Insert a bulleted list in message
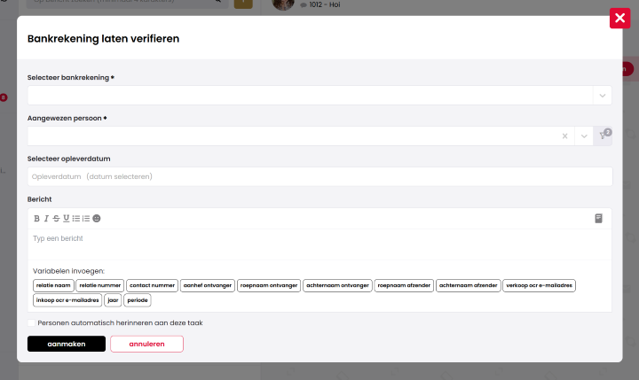The height and width of the screenshot is (380, 639). (76, 219)
